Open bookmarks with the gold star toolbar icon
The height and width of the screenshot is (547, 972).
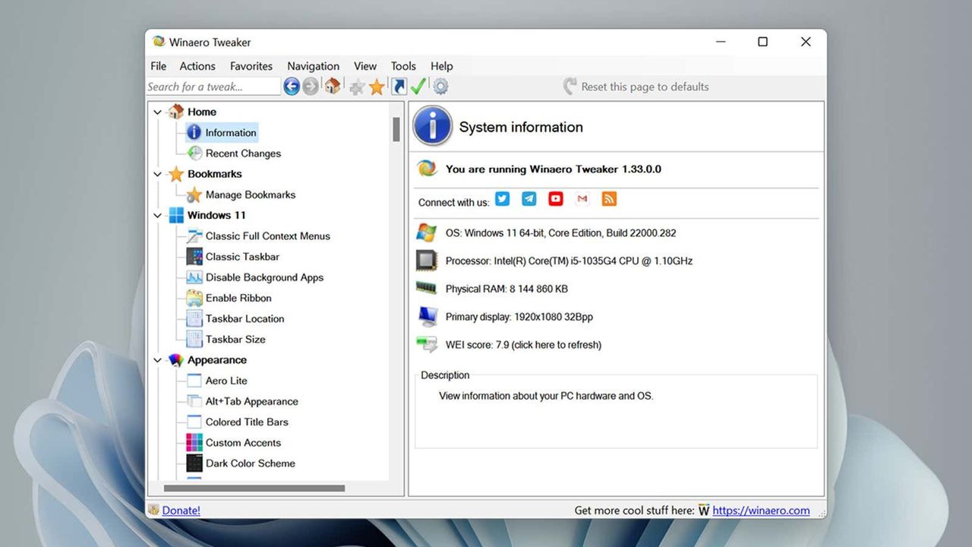[x=377, y=87]
